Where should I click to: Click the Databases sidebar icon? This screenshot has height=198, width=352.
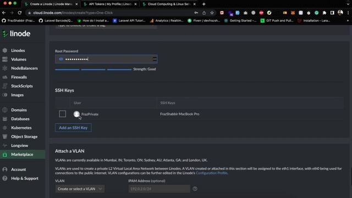[5, 119]
